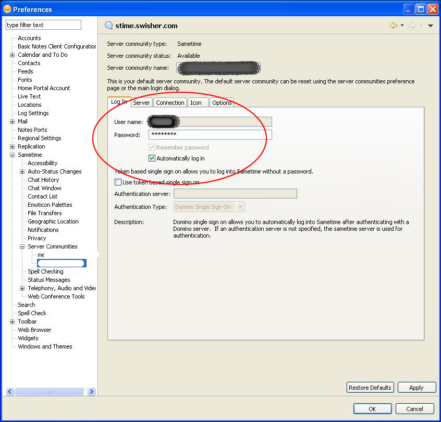The image size is (441, 422).
Task: Click the Preferences window icon in the title bar
Action: pos(7,9)
